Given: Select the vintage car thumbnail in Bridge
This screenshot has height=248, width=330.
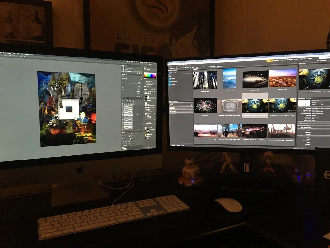Looking at the screenshot, I should click(255, 79).
